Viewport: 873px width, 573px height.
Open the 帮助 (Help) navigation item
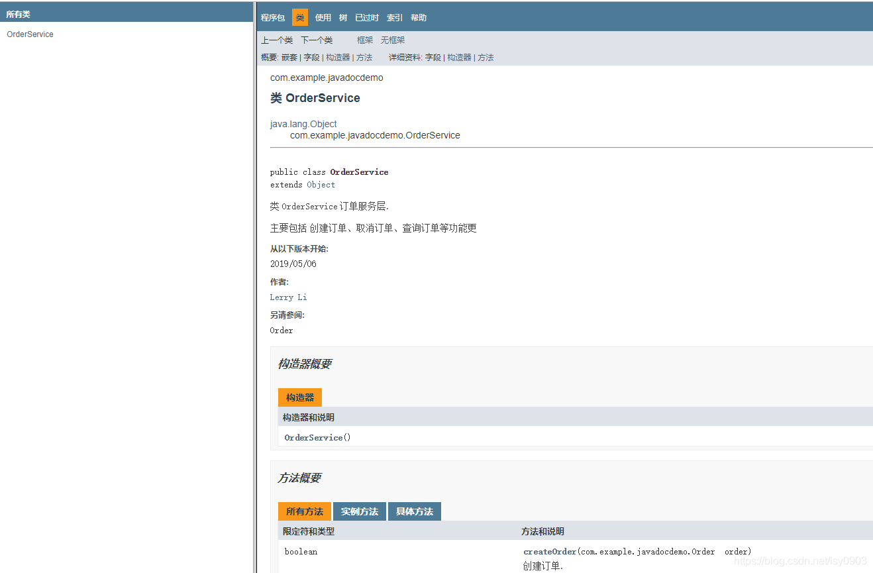tap(419, 18)
